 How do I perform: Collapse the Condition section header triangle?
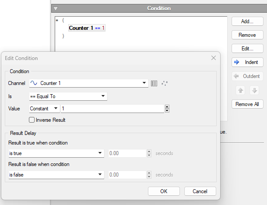click(55, 8)
